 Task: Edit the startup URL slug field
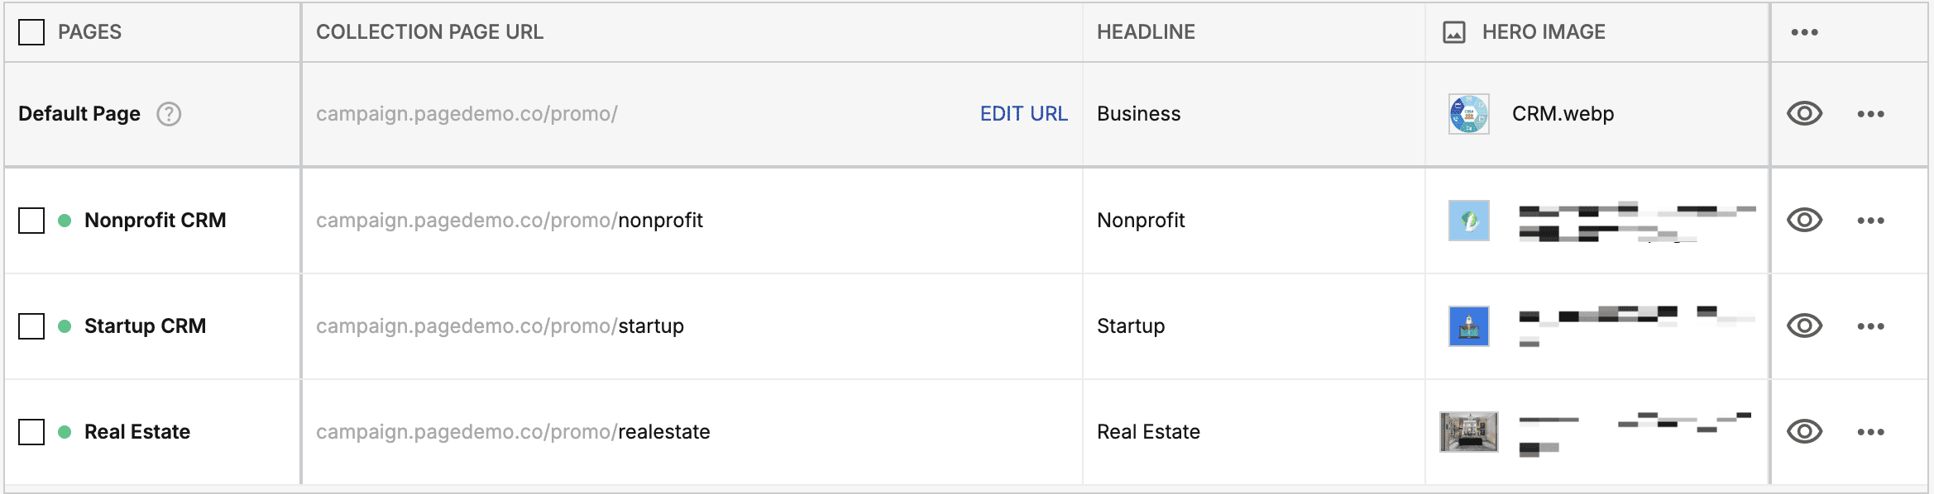click(x=651, y=326)
